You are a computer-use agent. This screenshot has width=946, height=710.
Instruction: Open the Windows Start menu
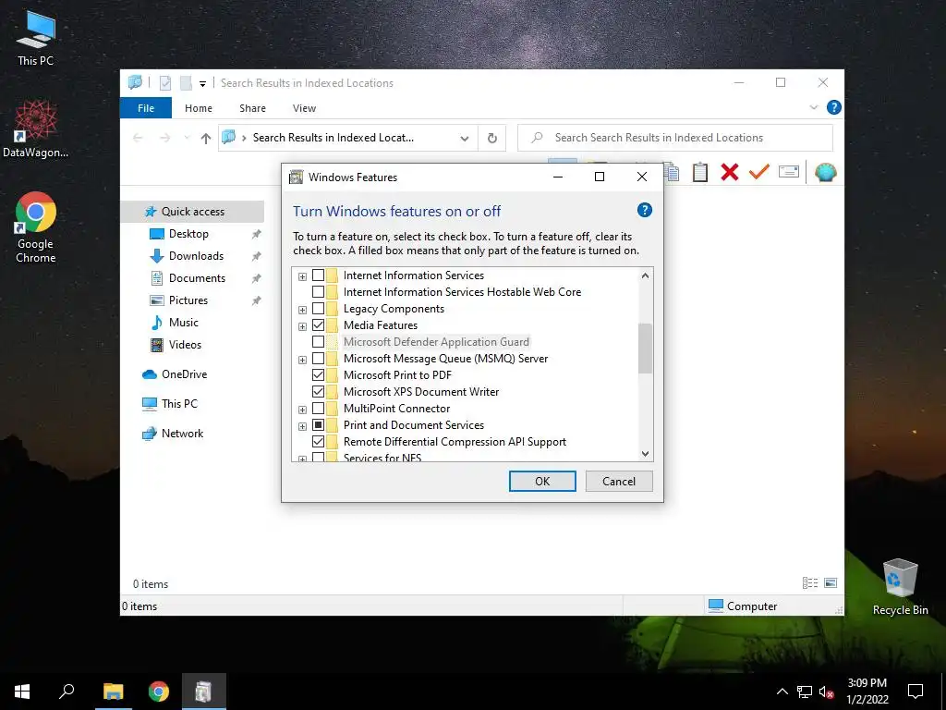(22, 692)
